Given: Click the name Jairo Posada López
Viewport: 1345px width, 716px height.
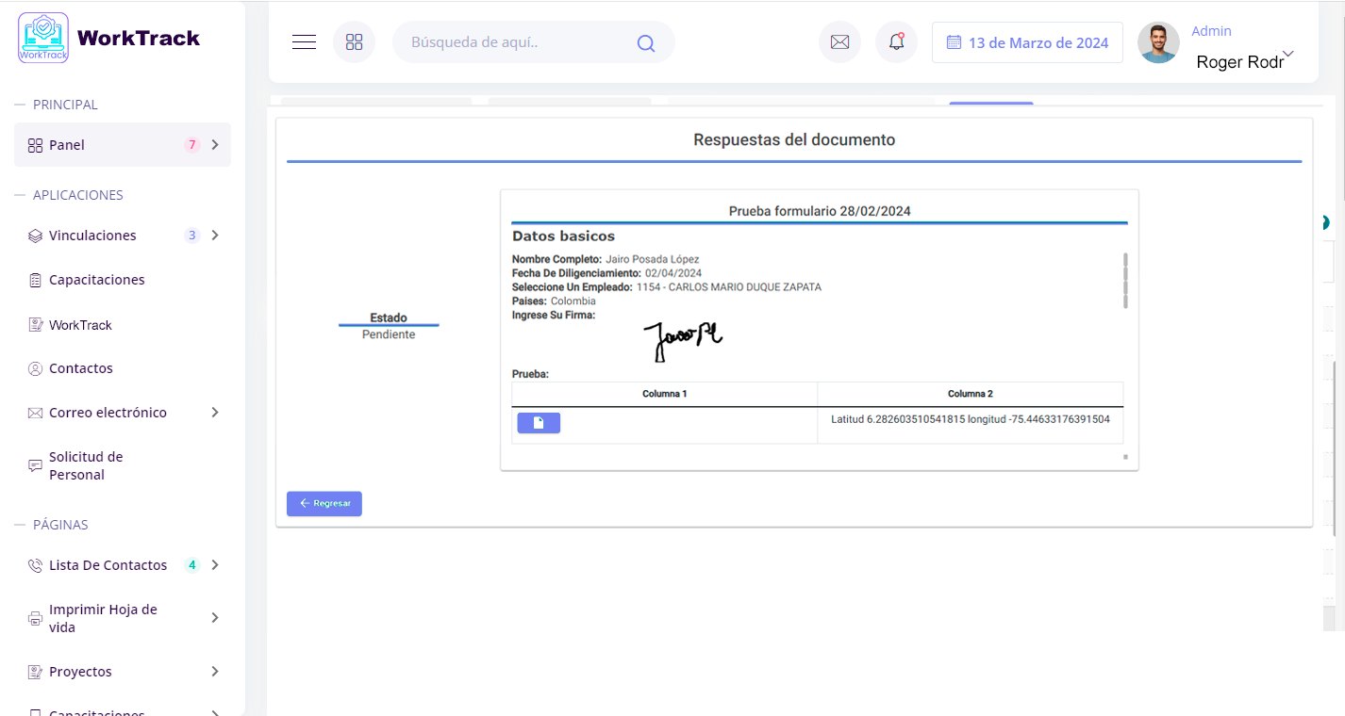Looking at the screenshot, I should coord(653,259).
